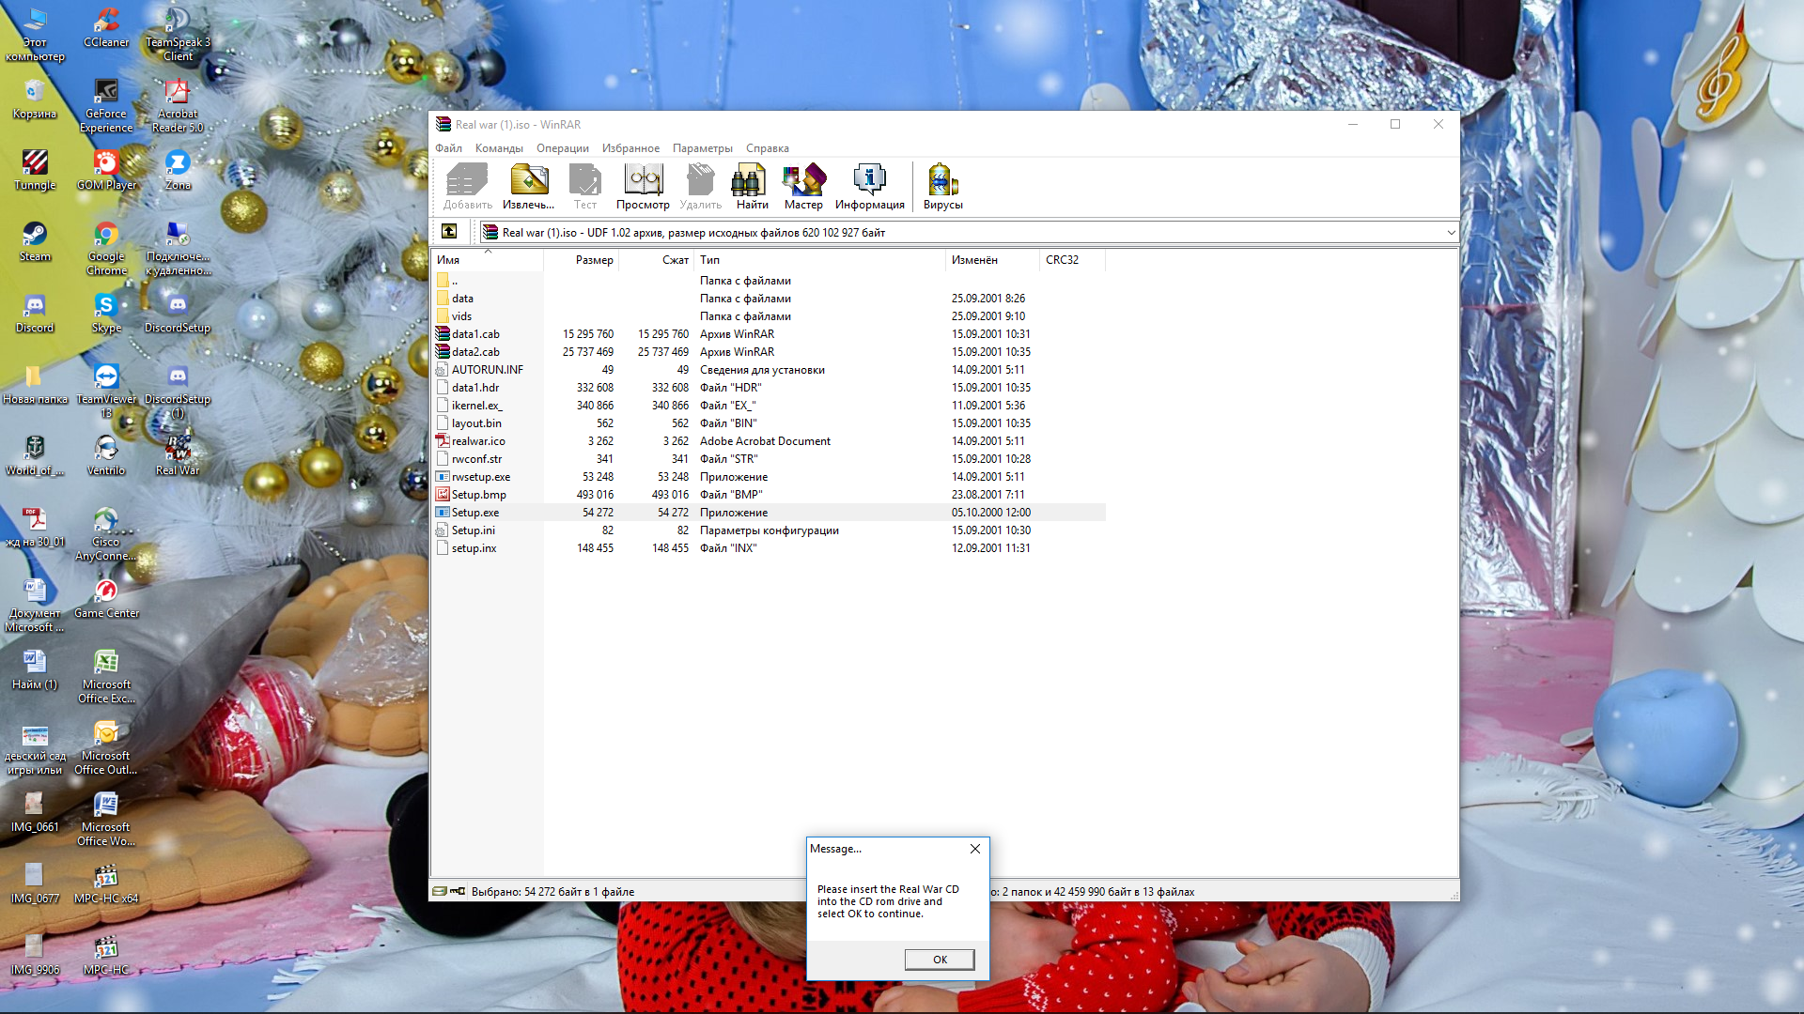Screen dimensions: 1804x1014
Task: Close the Message dialog with X
Action: click(x=975, y=849)
